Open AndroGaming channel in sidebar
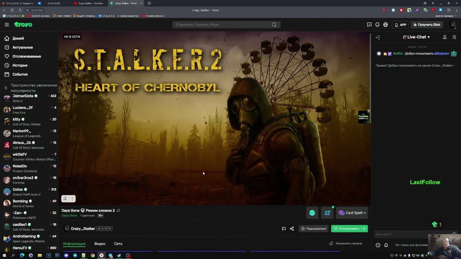Viewport: 461px width, 259px height. point(29,238)
